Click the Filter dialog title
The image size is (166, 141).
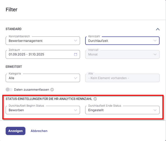click(x=12, y=10)
